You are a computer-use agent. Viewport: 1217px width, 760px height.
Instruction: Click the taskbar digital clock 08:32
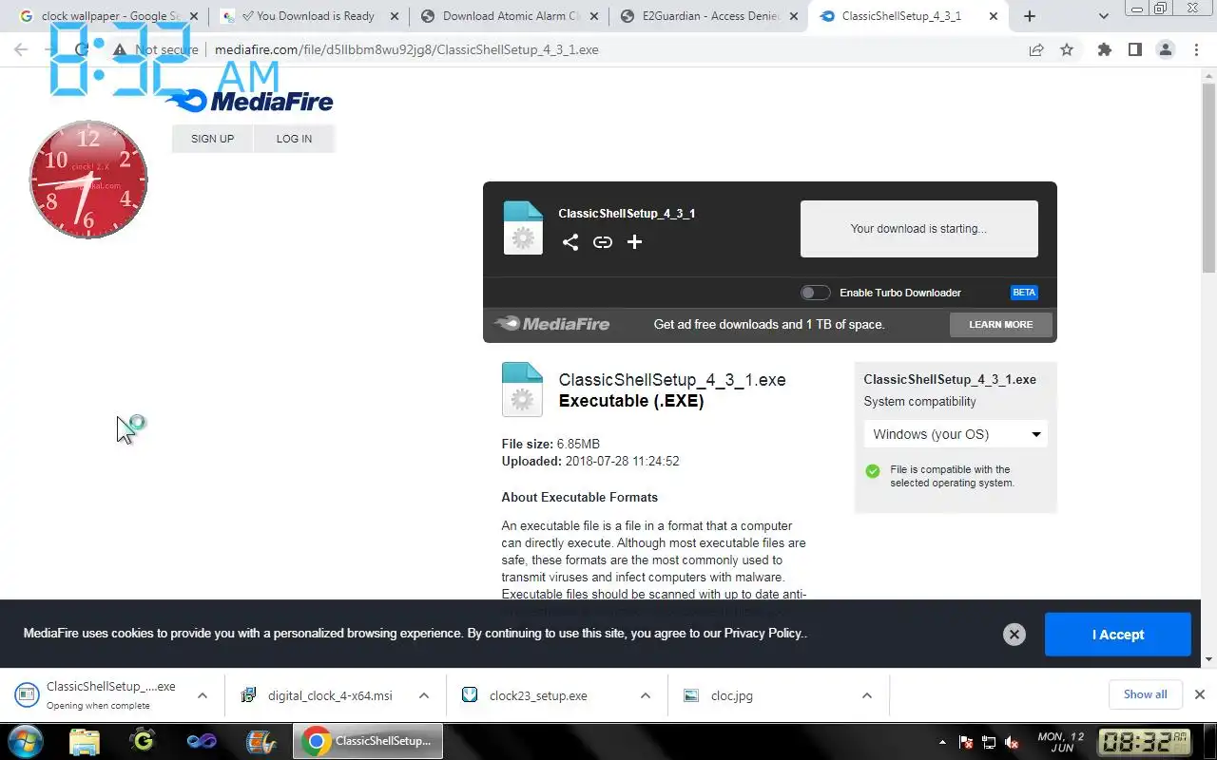tap(1145, 741)
